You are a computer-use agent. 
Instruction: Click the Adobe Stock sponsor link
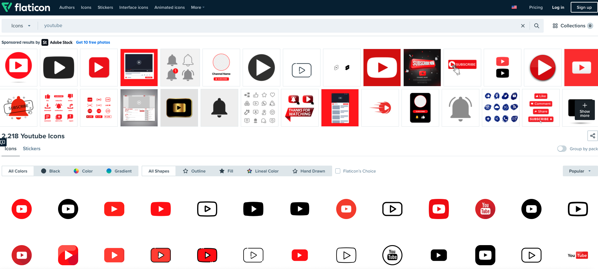click(x=57, y=42)
